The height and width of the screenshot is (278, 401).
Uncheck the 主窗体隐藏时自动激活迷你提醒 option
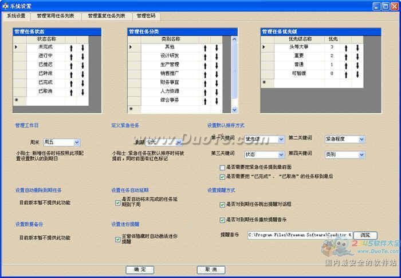click(118, 239)
